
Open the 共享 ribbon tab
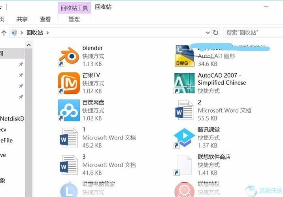pyautogui.click(x=22, y=19)
